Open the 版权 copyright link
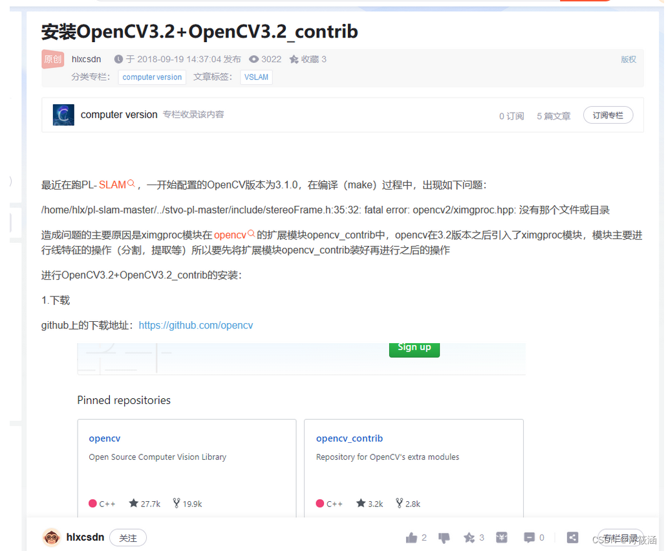Viewport: 666px width, 551px height. click(628, 60)
